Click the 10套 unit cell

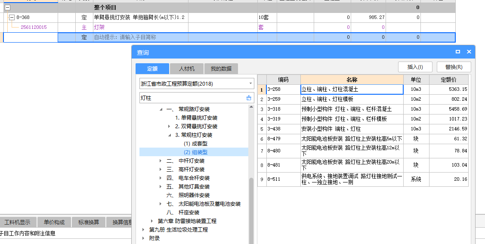pyautogui.click(x=267, y=17)
